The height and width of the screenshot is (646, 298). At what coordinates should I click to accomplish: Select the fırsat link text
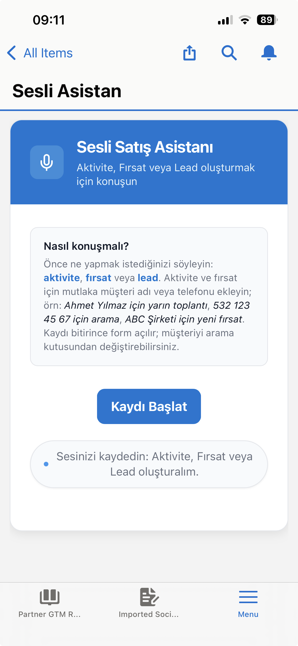(x=99, y=278)
